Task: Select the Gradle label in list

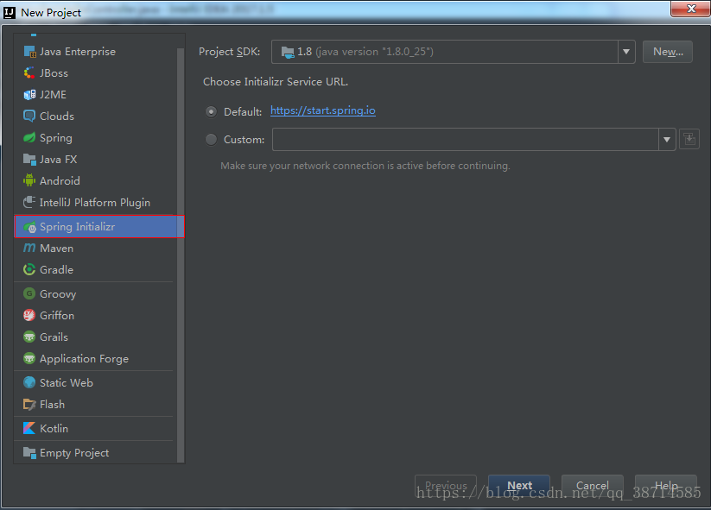Action: pos(57,269)
